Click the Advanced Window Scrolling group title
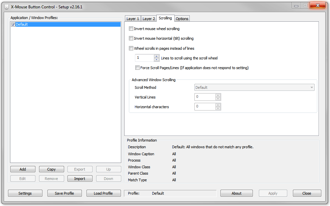The height and width of the screenshot is (206, 330). coord(154,80)
